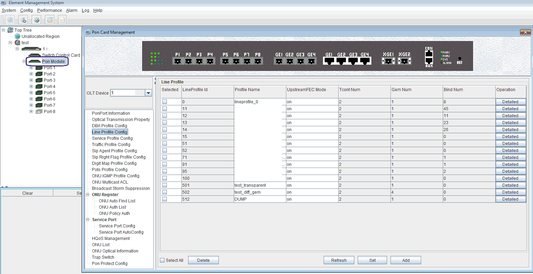This screenshot has height=274, width=533.
Task: Click the RST reset button on device panel
Action: [459, 59]
